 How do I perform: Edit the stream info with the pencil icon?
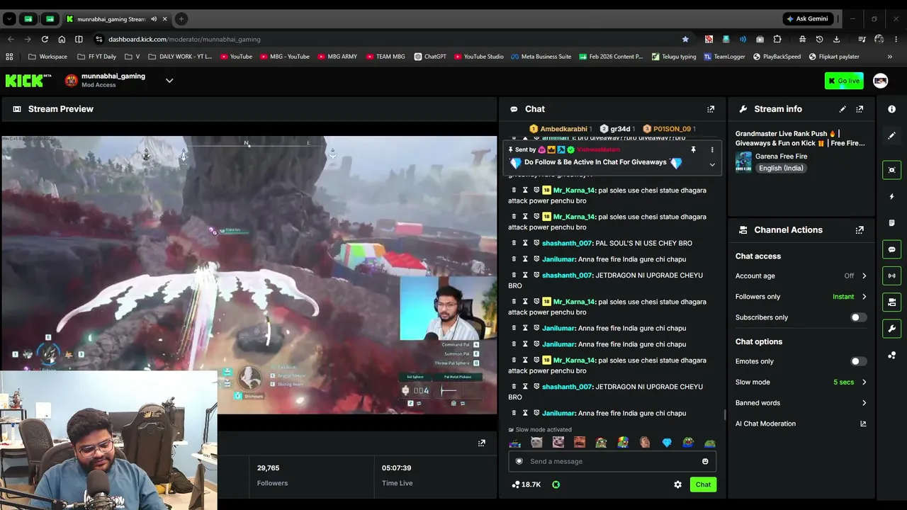(x=843, y=109)
